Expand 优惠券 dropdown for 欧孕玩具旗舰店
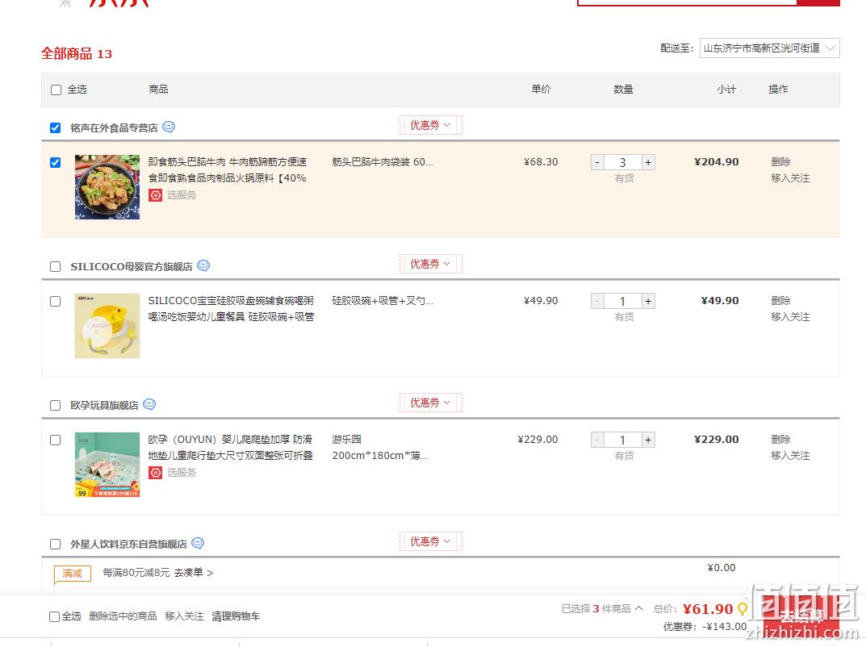 click(x=430, y=403)
